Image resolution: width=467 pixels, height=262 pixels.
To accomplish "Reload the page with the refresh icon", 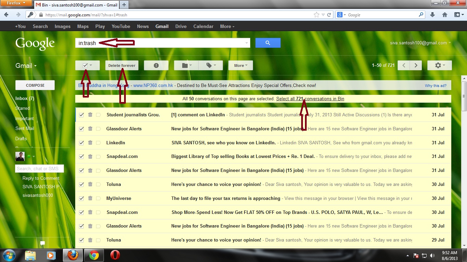I will [x=329, y=15].
